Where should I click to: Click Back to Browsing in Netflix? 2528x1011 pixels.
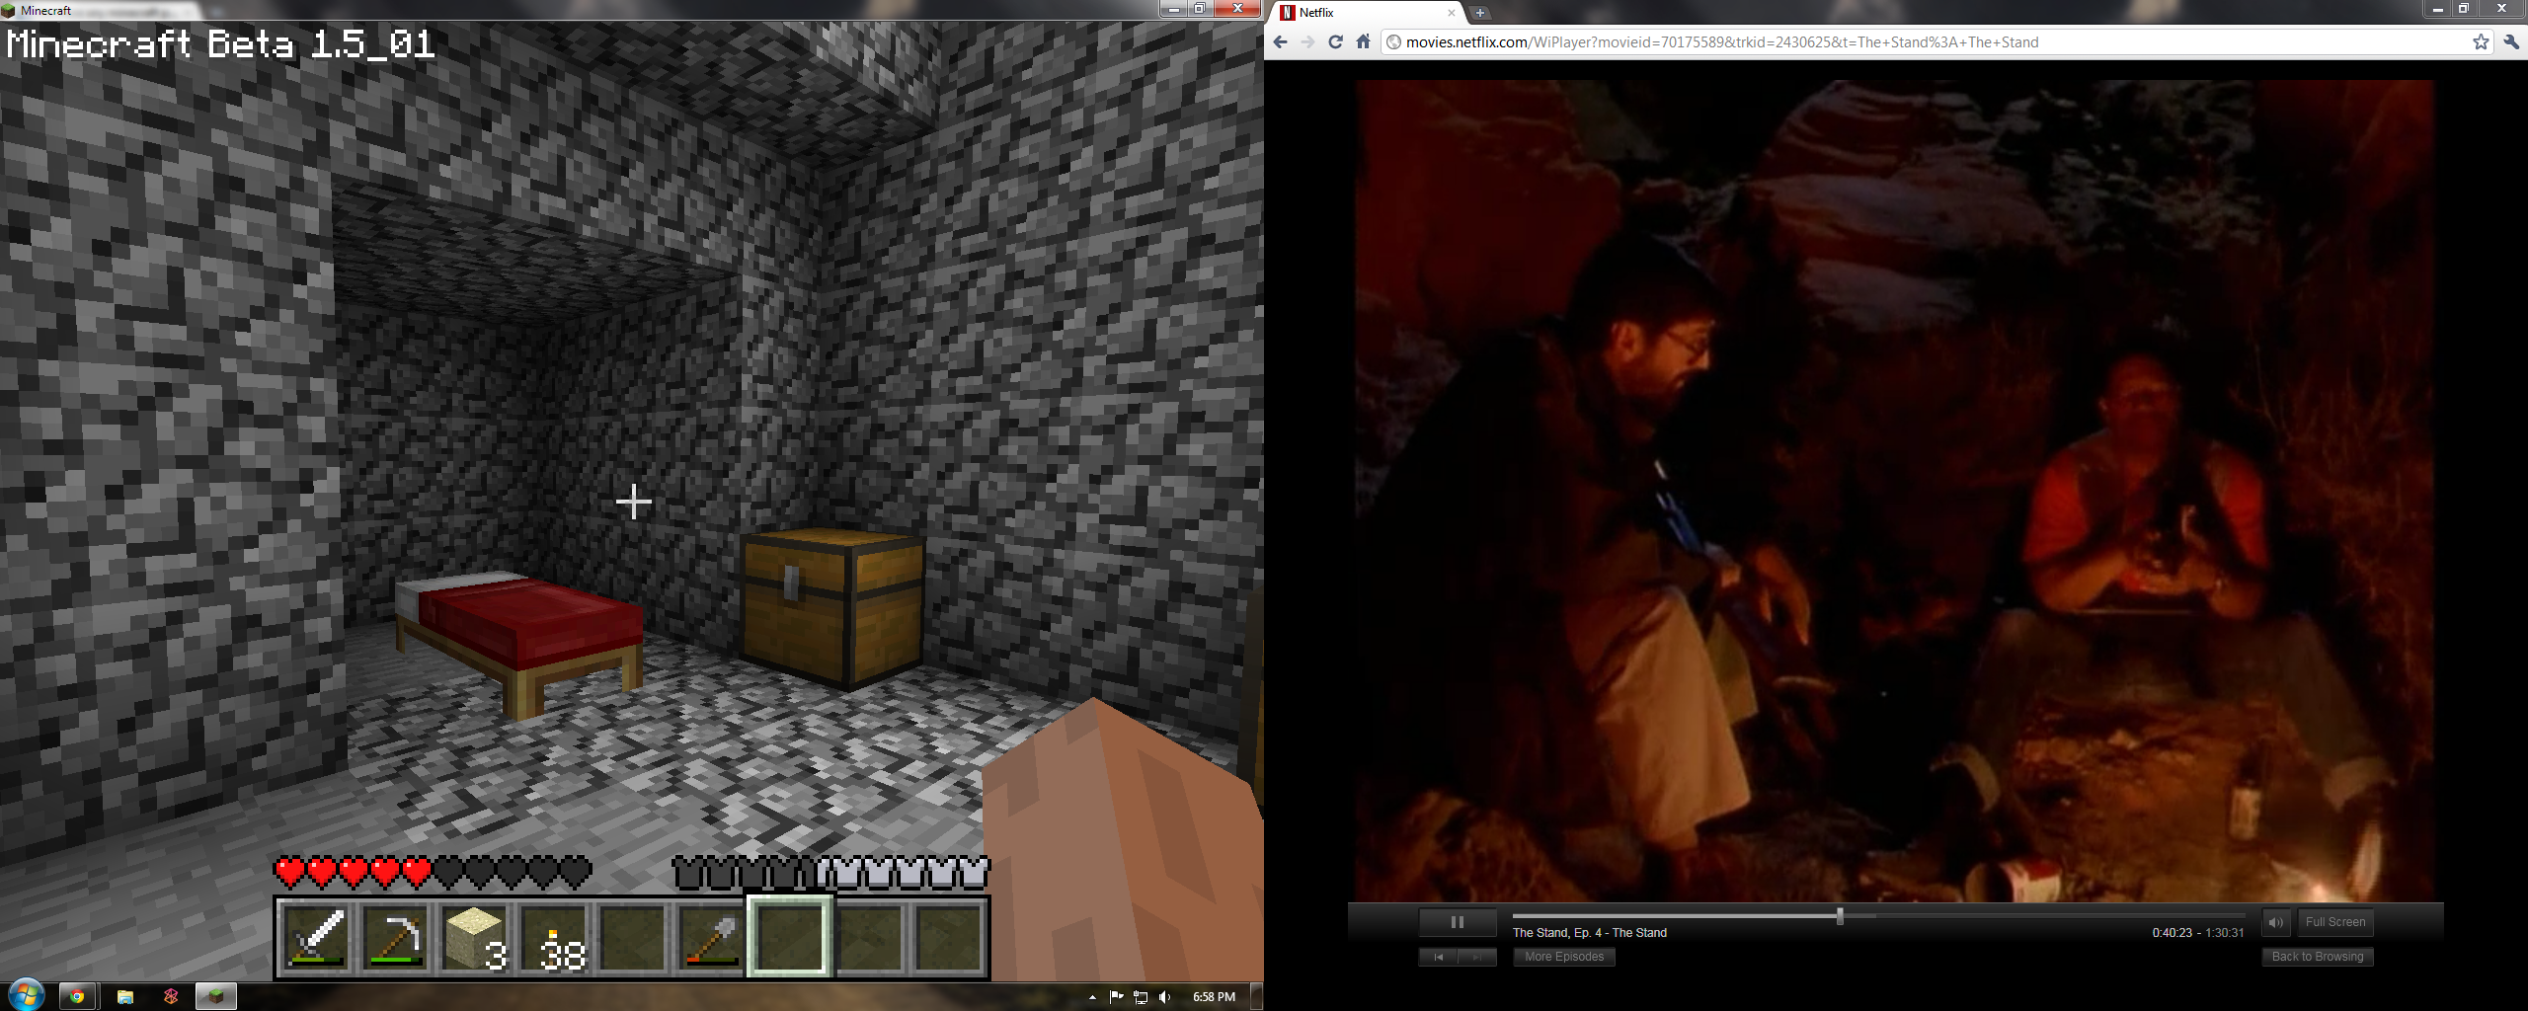pyautogui.click(x=2318, y=957)
